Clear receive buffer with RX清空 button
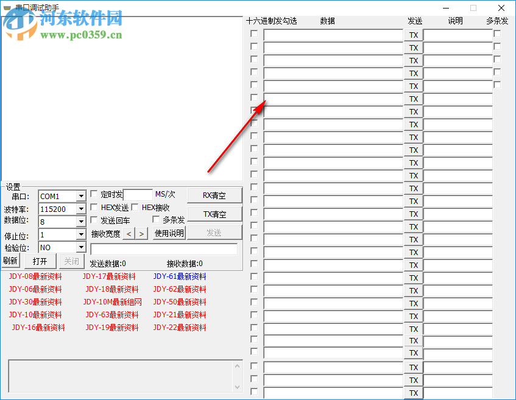The width and height of the screenshot is (516, 400). point(214,195)
